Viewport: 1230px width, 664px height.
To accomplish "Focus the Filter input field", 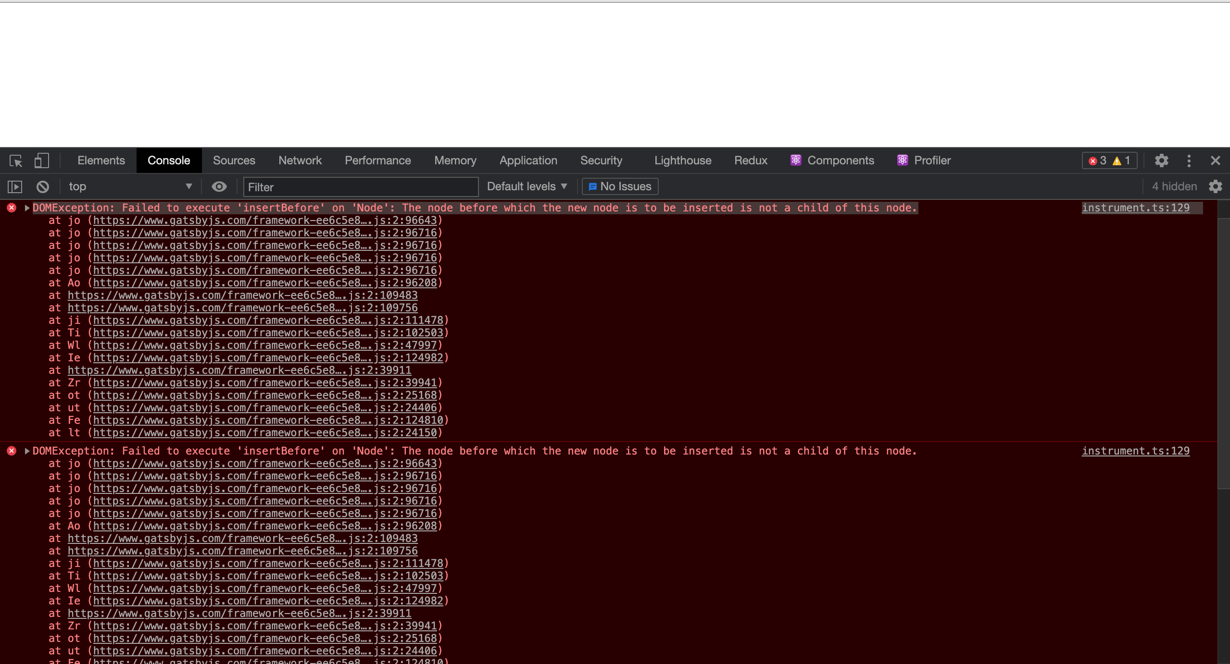I will 361,187.
